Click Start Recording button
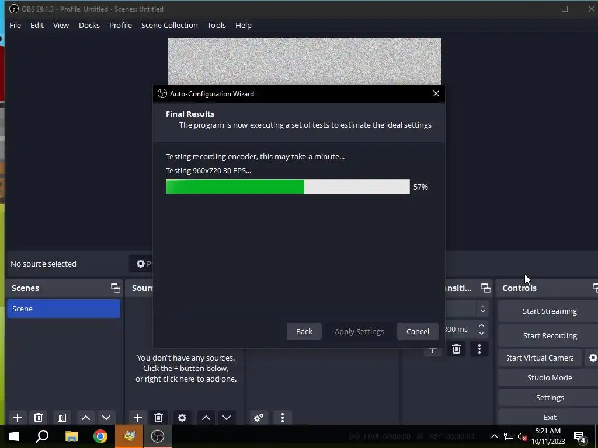This screenshot has width=598, height=448. (549, 335)
